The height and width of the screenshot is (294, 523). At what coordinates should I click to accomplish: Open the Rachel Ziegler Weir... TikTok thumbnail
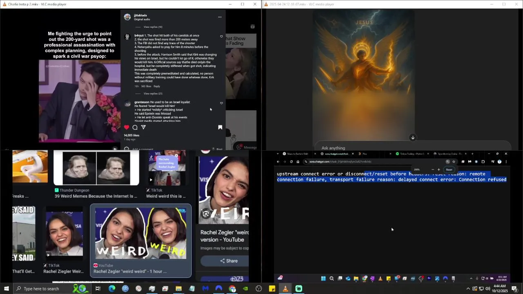tap(64, 234)
